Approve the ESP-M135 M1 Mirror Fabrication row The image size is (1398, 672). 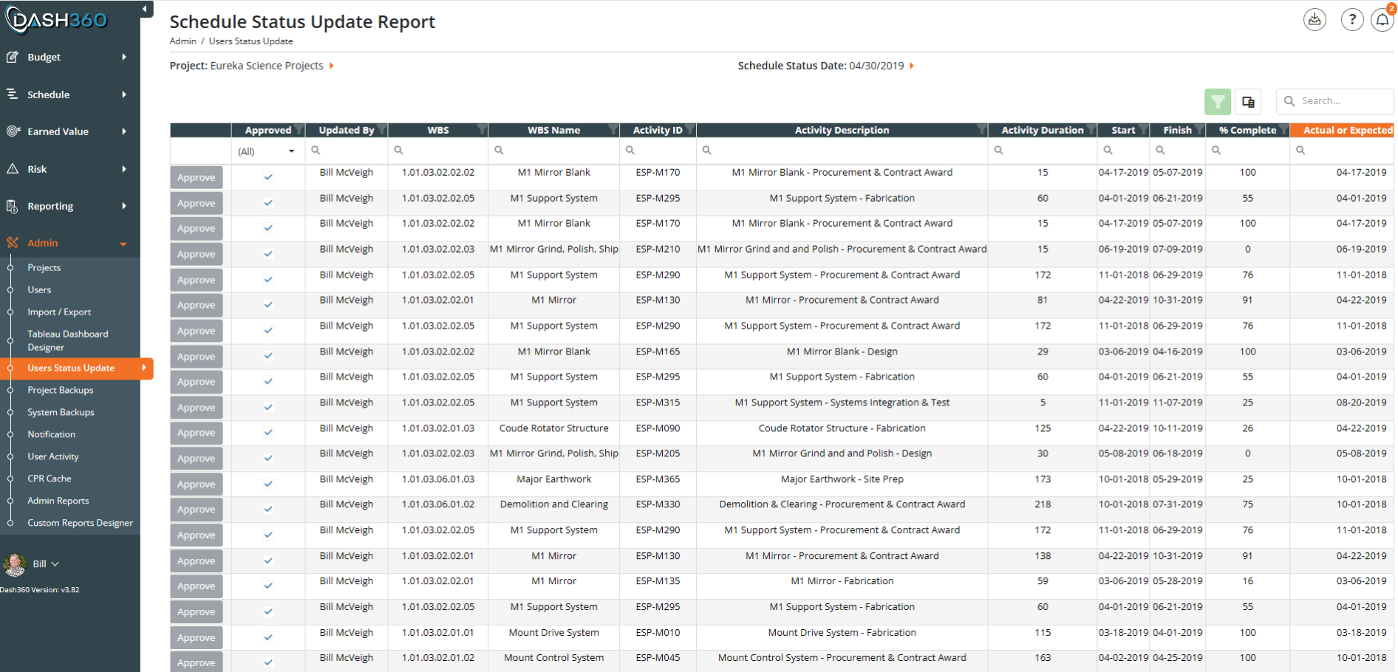pos(197,586)
